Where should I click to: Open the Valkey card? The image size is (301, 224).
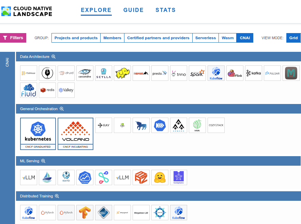click(x=66, y=90)
